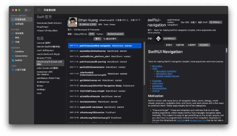The image size is (237, 136).
Task: Click 在 GitHub button for swiftui-navigation repo
Action: tap(215, 22)
